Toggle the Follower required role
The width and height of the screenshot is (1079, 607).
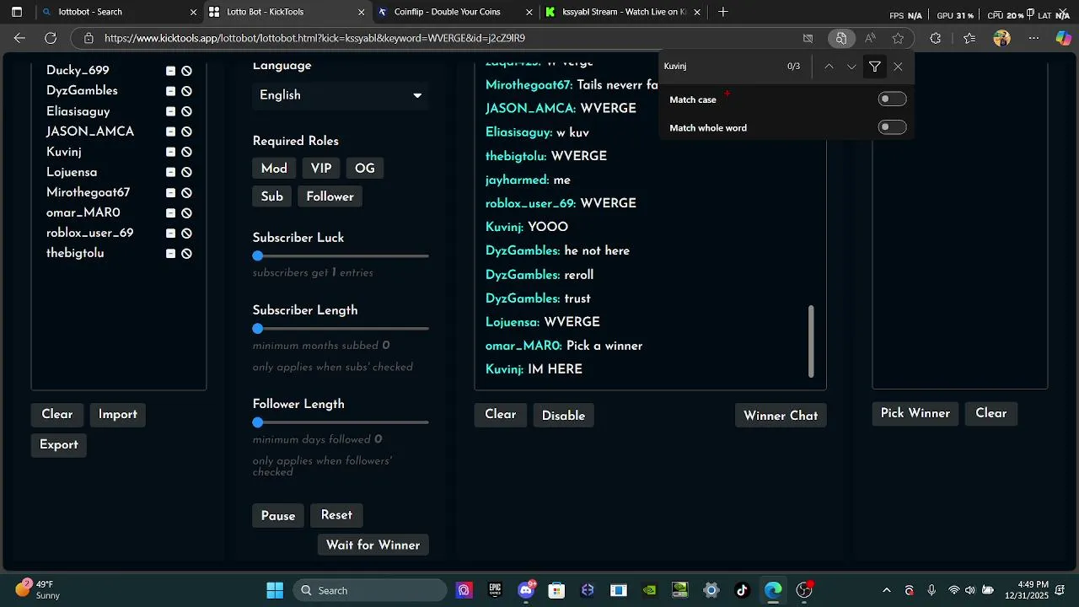point(330,196)
